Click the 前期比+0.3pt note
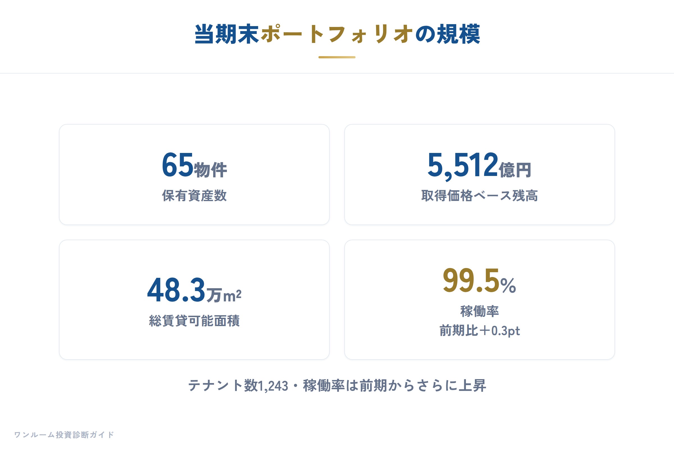The image size is (674, 449). click(x=479, y=331)
